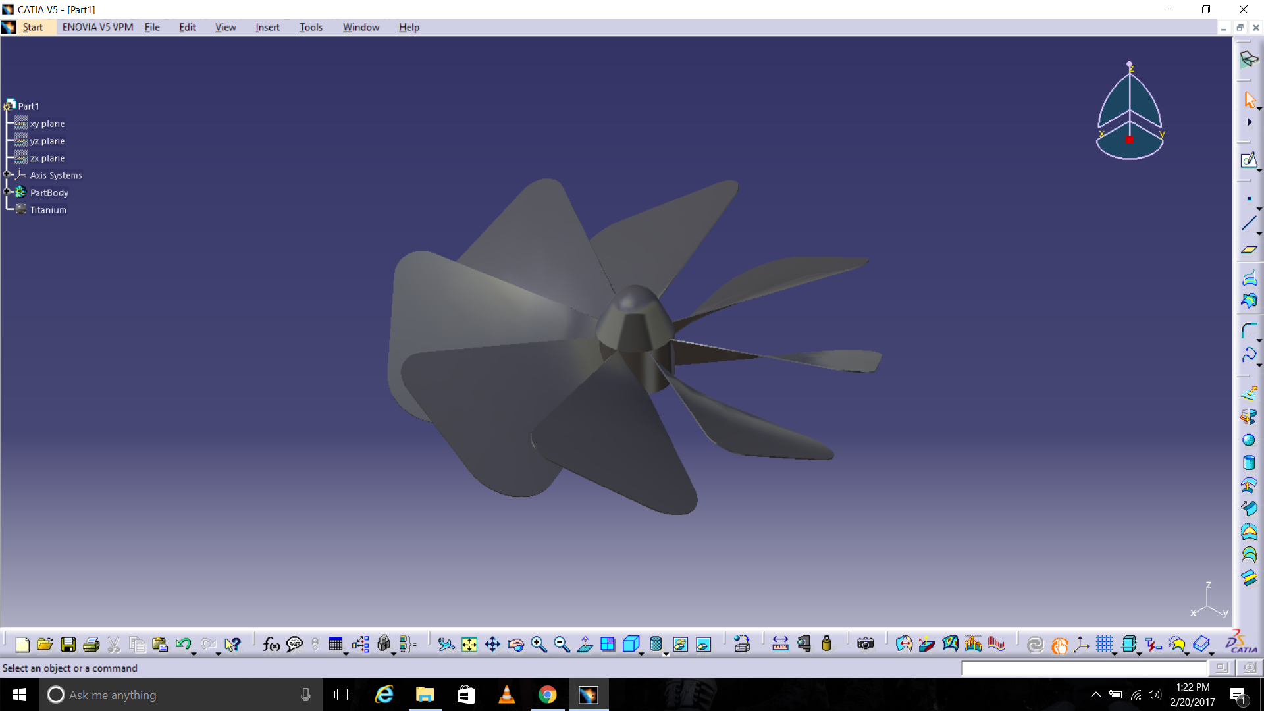
Task: Create a Multi-View layout
Action: pyautogui.click(x=608, y=645)
